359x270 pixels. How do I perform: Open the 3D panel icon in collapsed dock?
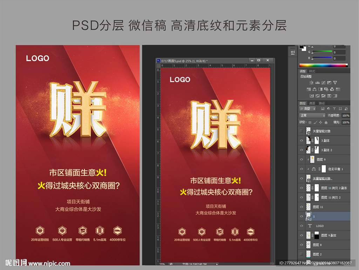(x=293, y=53)
